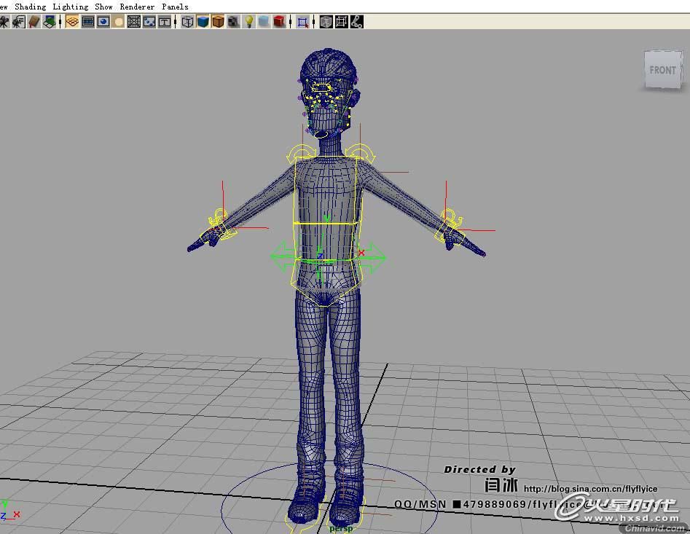Screen dimensions: 690x534
Task: Enable smooth shade all mode
Action: [203, 22]
